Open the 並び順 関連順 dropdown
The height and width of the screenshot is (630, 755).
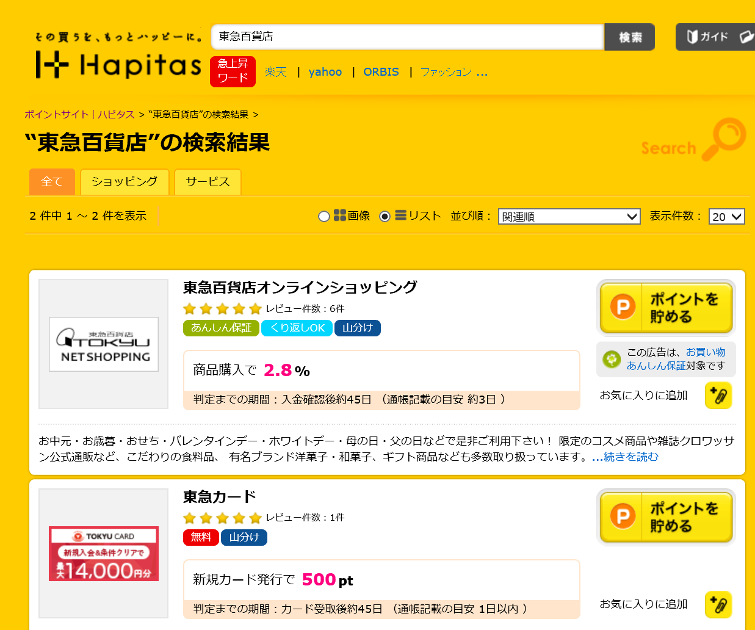pos(569,217)
